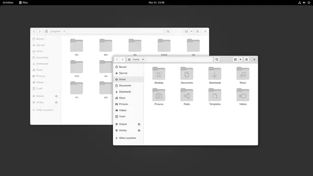Open the Downloads folder icon in Home window
This screenshot has width=313, height=176.
(x=215, y=73)
